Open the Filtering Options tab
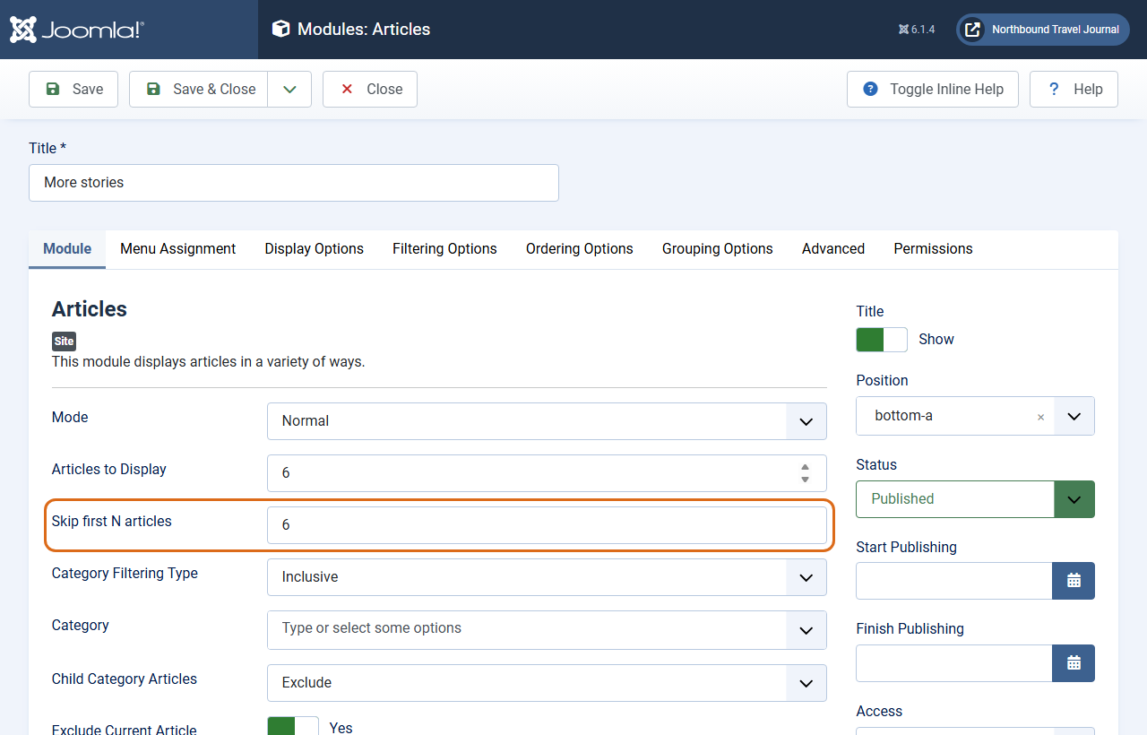 tap(444, 248)
